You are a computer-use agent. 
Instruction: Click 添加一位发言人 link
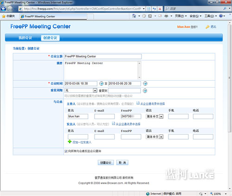82,142
